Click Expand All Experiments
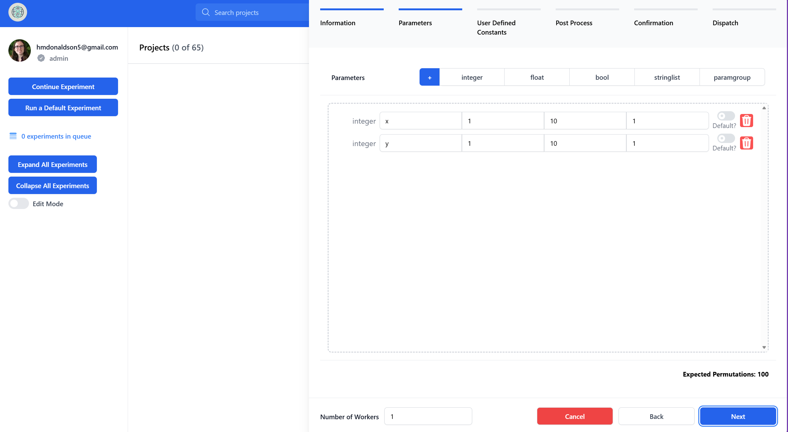This screenshot has width=788, height=432. (53, 164)
